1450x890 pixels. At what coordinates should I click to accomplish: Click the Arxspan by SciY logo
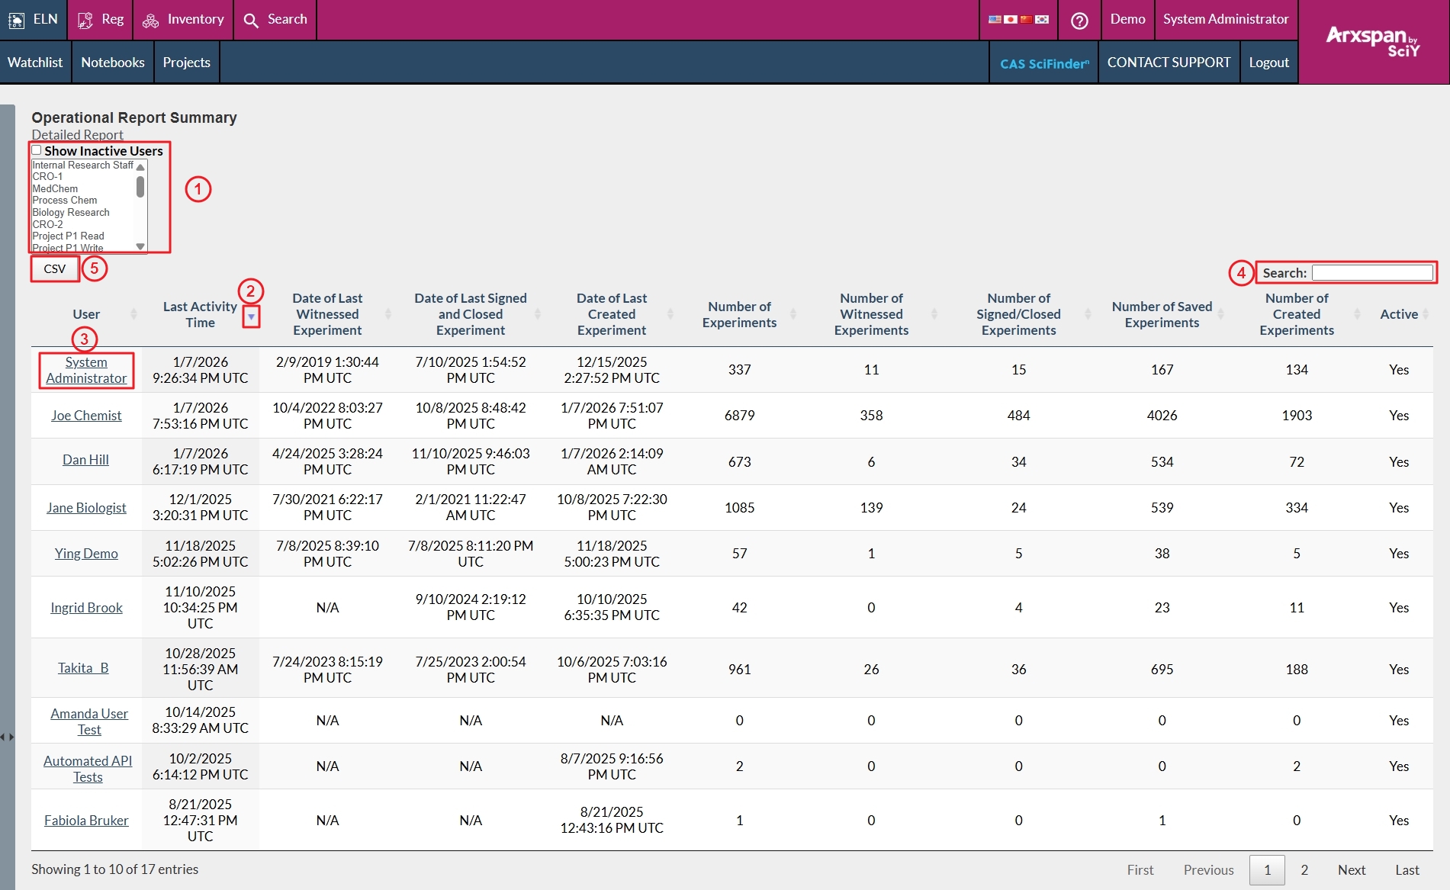click(x=1373, y=41)
